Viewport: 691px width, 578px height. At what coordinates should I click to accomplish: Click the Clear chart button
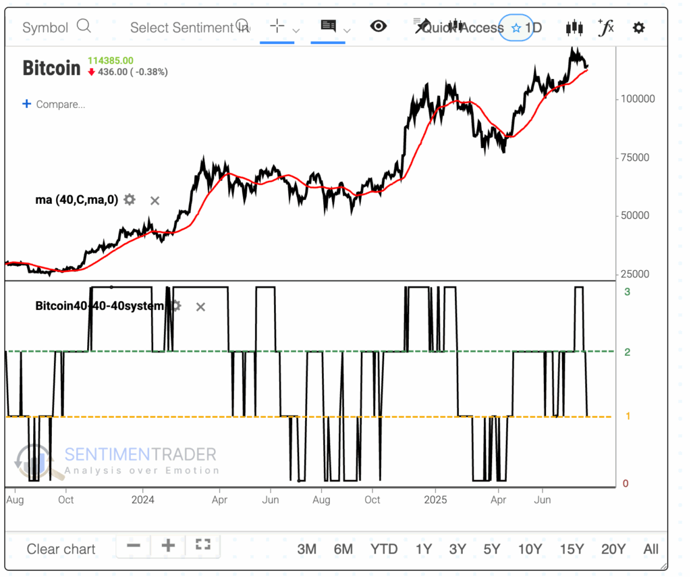tap(61, 549)
